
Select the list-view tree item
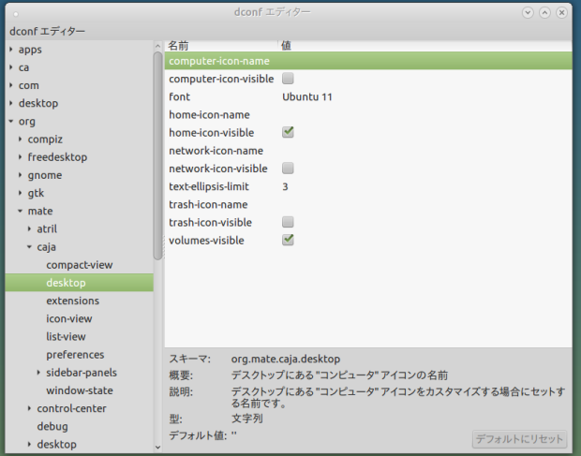tap(66, 336)
